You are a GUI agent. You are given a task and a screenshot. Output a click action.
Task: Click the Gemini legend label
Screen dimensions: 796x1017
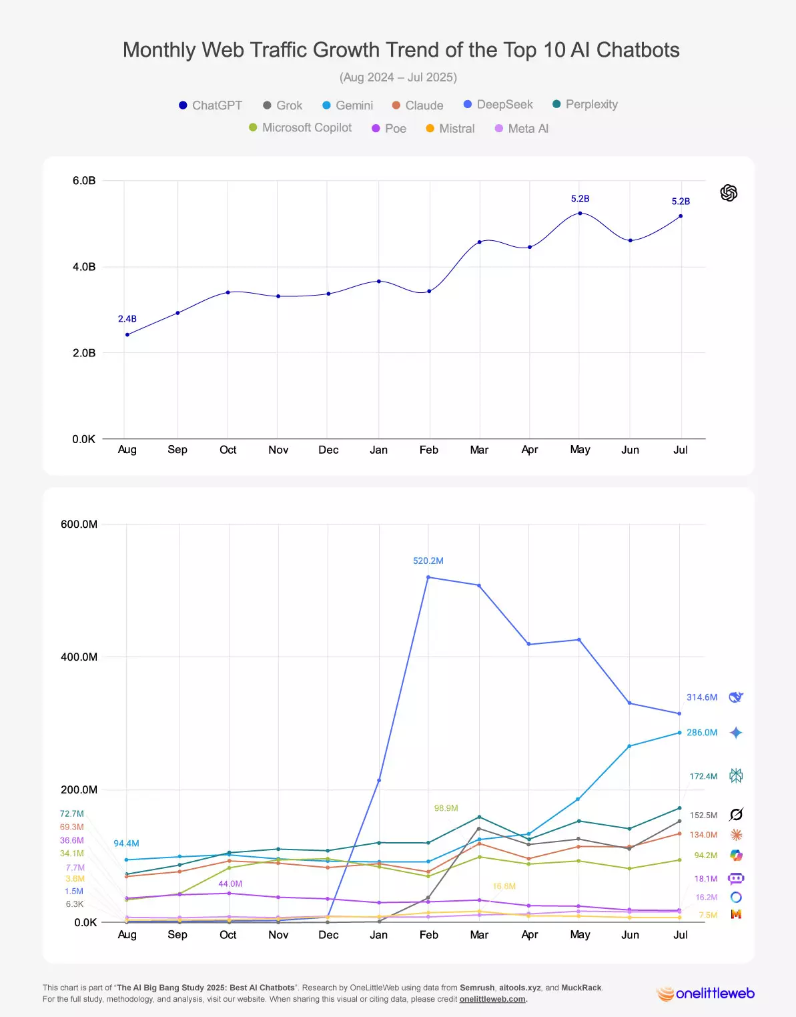(354, 105)
